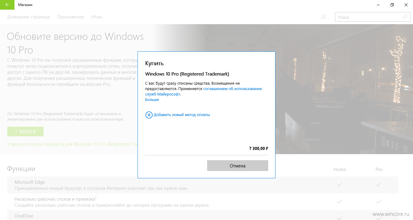The height and width of the screenshot is (220, 413).
Task: Click the plus circle icon for payment method
Action: pyautogui.click(x=149, y=115)
